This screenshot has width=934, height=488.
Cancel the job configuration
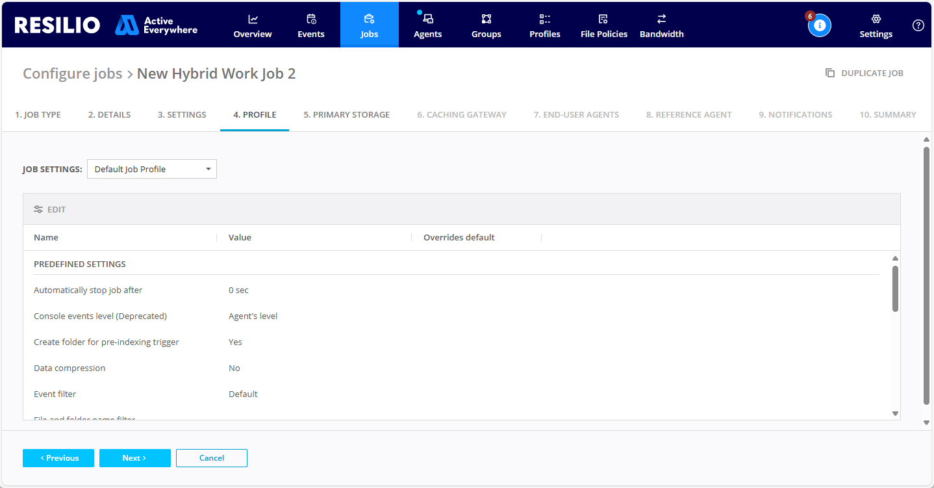212,458
